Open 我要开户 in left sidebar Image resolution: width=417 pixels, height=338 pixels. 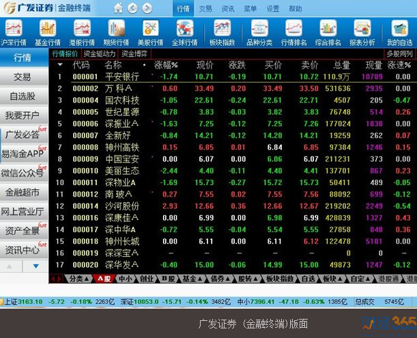(x=24, y=115)
